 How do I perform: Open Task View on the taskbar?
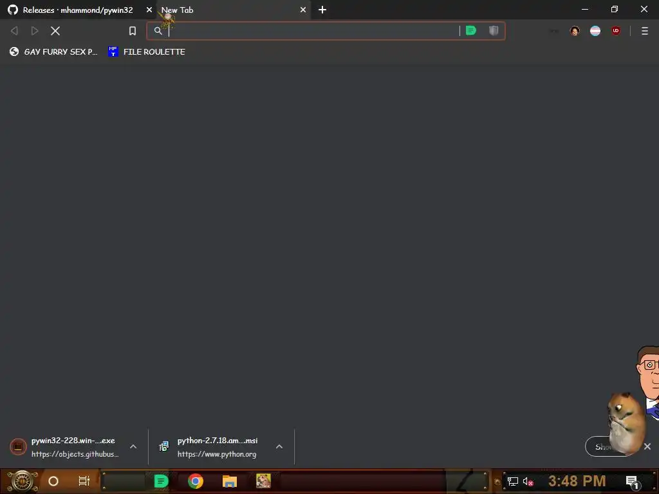(84, 481)
